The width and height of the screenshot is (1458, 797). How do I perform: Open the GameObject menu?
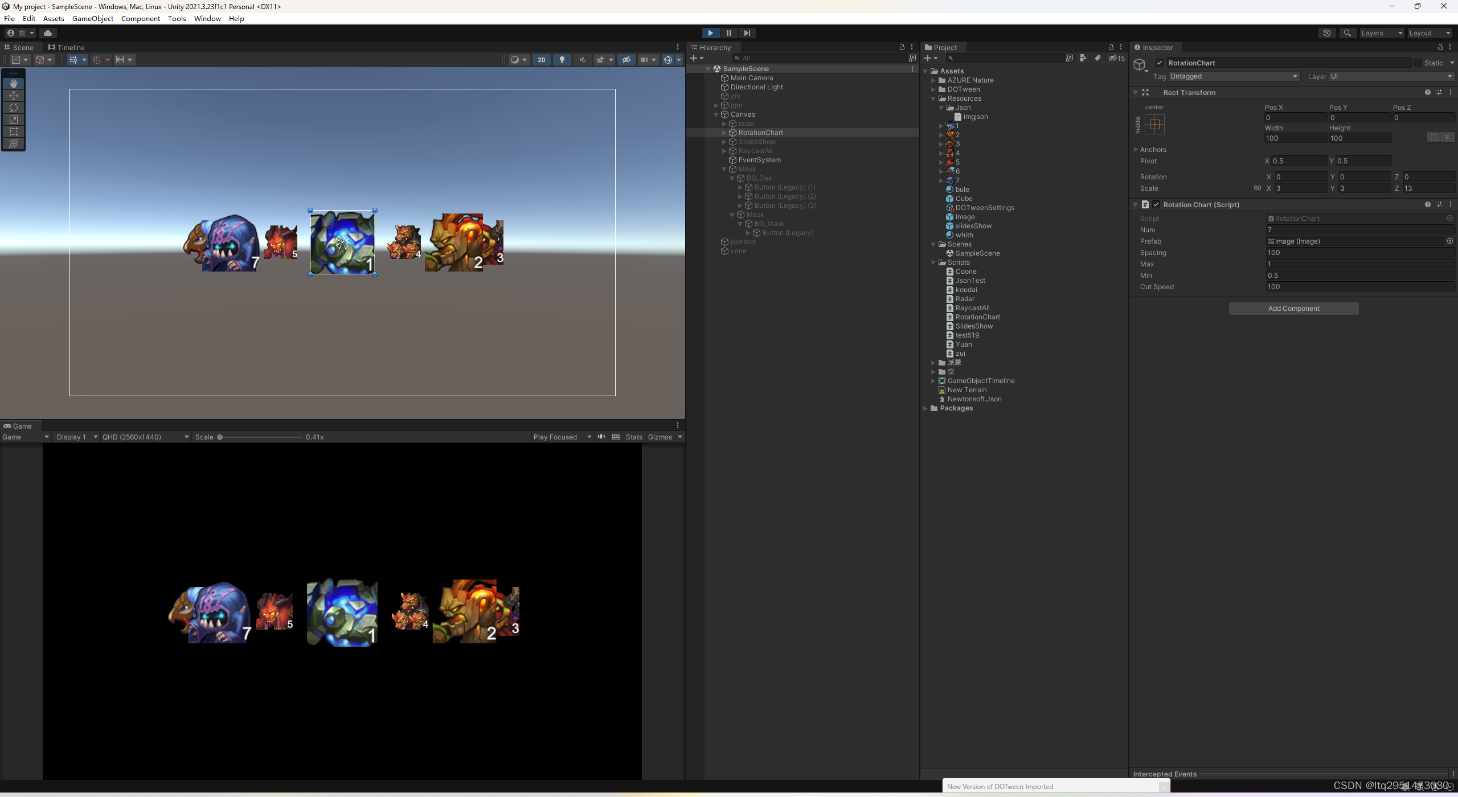[x=92, y=19]
